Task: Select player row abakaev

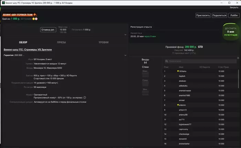Action: point(200,81)
